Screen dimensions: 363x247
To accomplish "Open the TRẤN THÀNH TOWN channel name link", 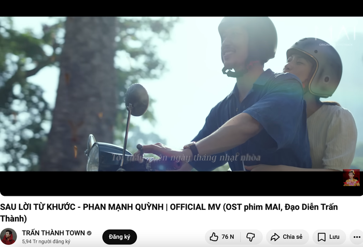I will (53, 233).
